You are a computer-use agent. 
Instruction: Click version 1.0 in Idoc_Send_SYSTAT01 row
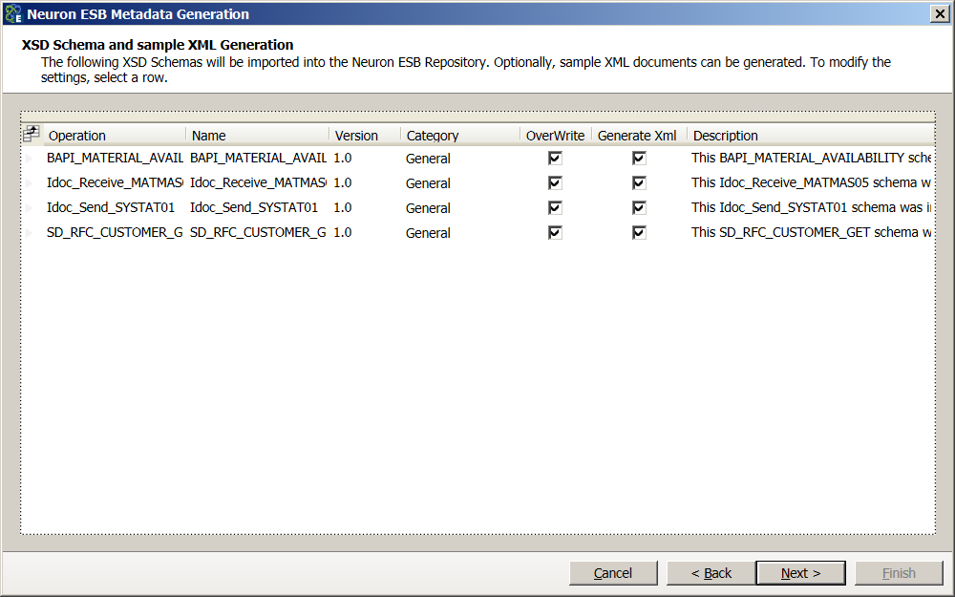pos(342,207)
